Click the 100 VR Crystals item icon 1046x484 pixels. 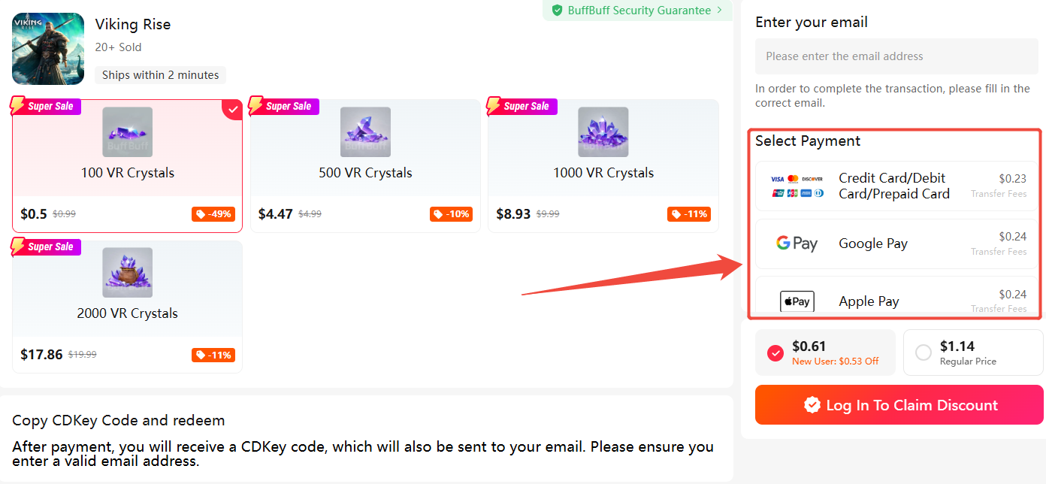(x=127, y=132)
